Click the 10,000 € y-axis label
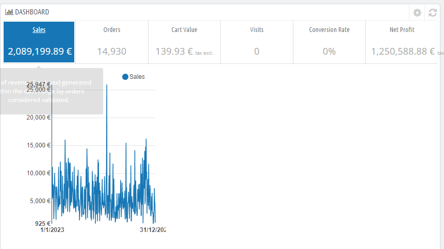Screen dimensions: 444x249 39,173
